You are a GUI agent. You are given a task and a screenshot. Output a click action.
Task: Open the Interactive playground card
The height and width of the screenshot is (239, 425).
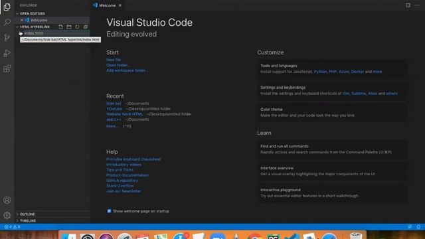[x=332, y=193]
